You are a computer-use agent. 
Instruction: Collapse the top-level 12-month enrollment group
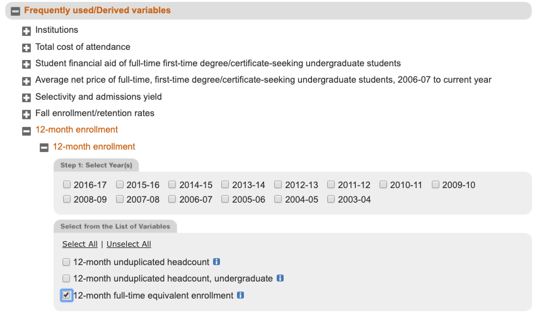(26, 131)
